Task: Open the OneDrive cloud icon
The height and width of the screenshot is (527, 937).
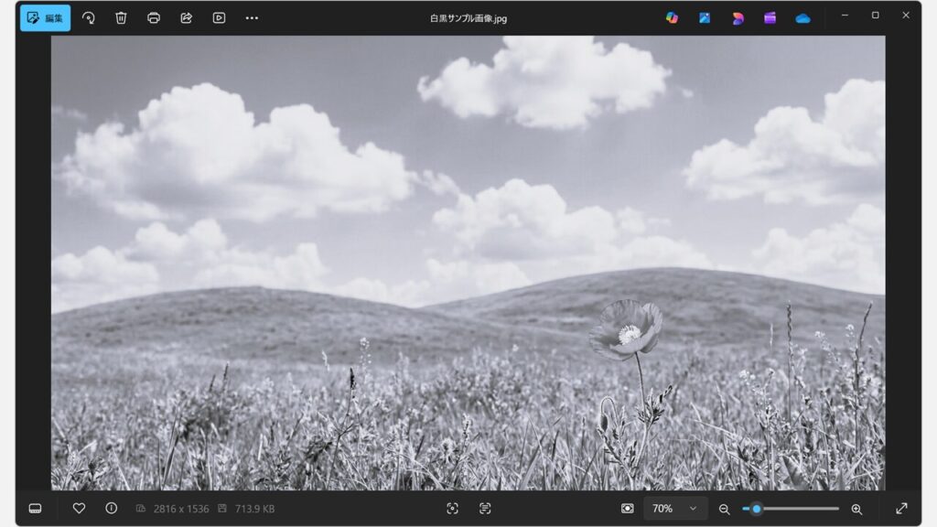Action: (x=802, y=17)
